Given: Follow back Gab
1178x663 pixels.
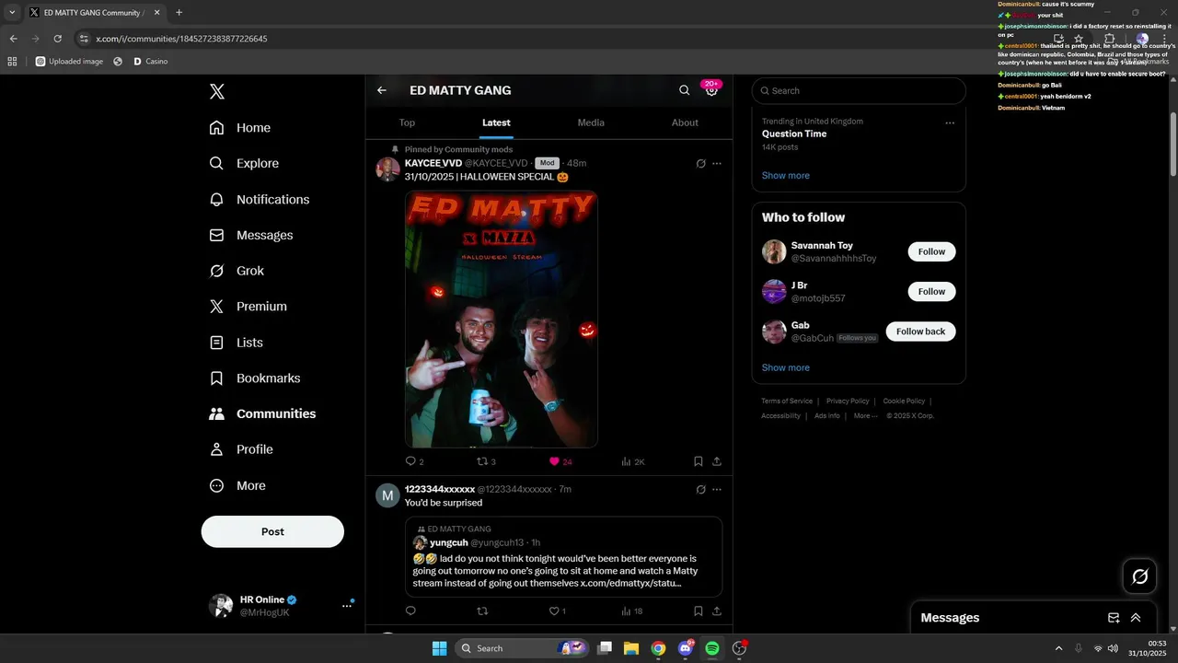Looking at the screenshot, I should point(920,331).
